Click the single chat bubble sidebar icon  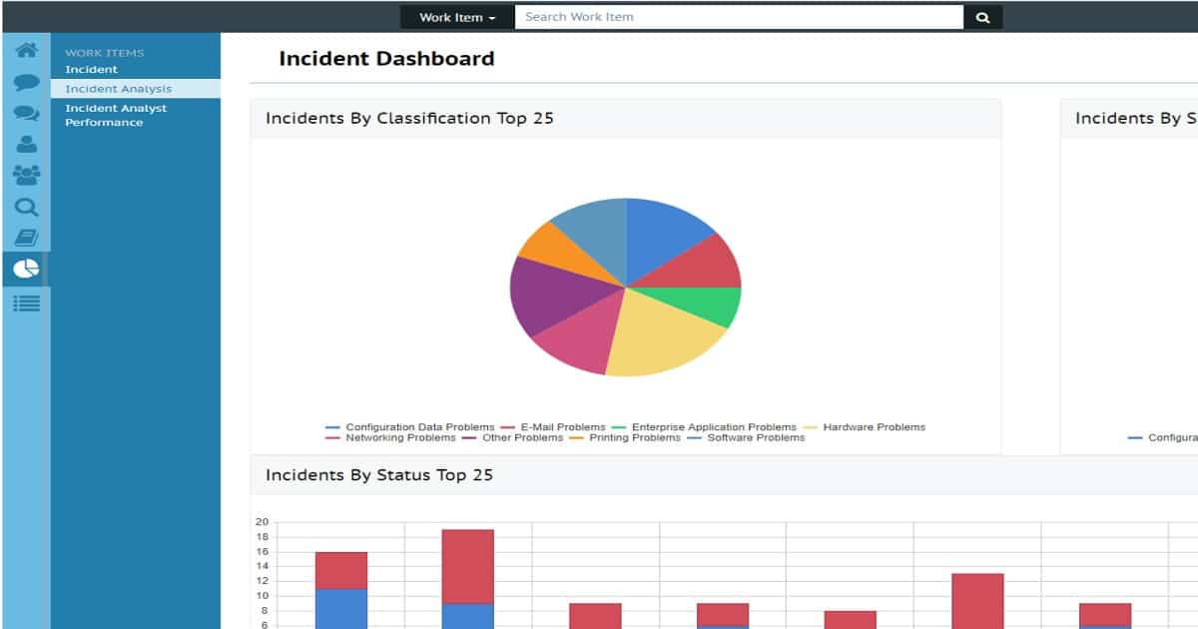point(26,83)
